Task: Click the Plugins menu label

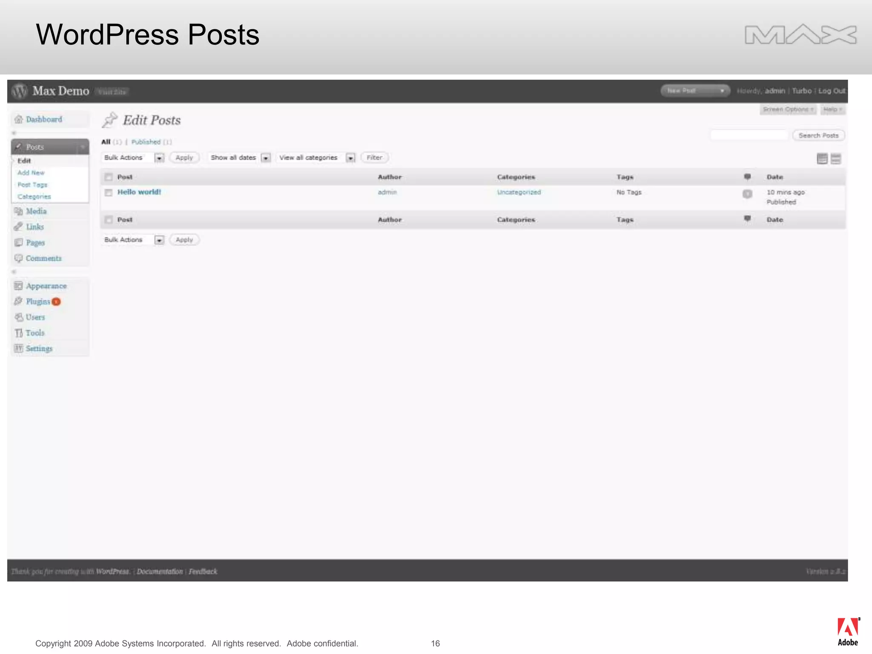Action: pyautogui.click(x=38, y=301)
